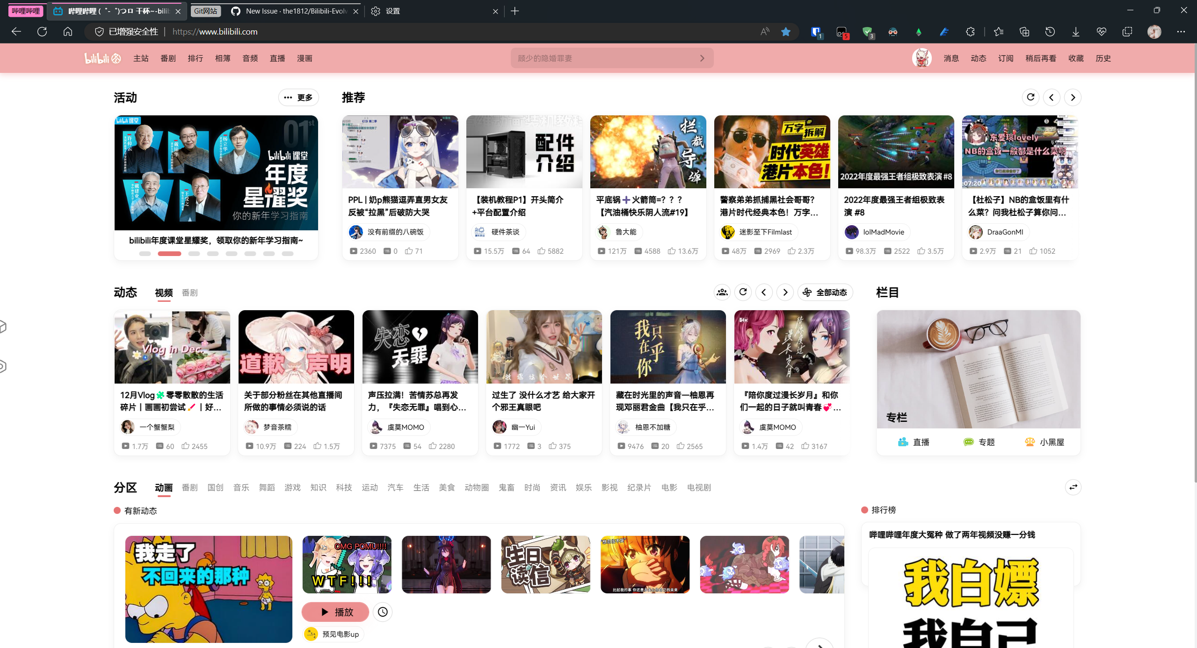Image resolution: width=1197 pixels, height=648 pixels.
Task: Switch to 番剧 tab in 动态
Action: tap(189, 292)
